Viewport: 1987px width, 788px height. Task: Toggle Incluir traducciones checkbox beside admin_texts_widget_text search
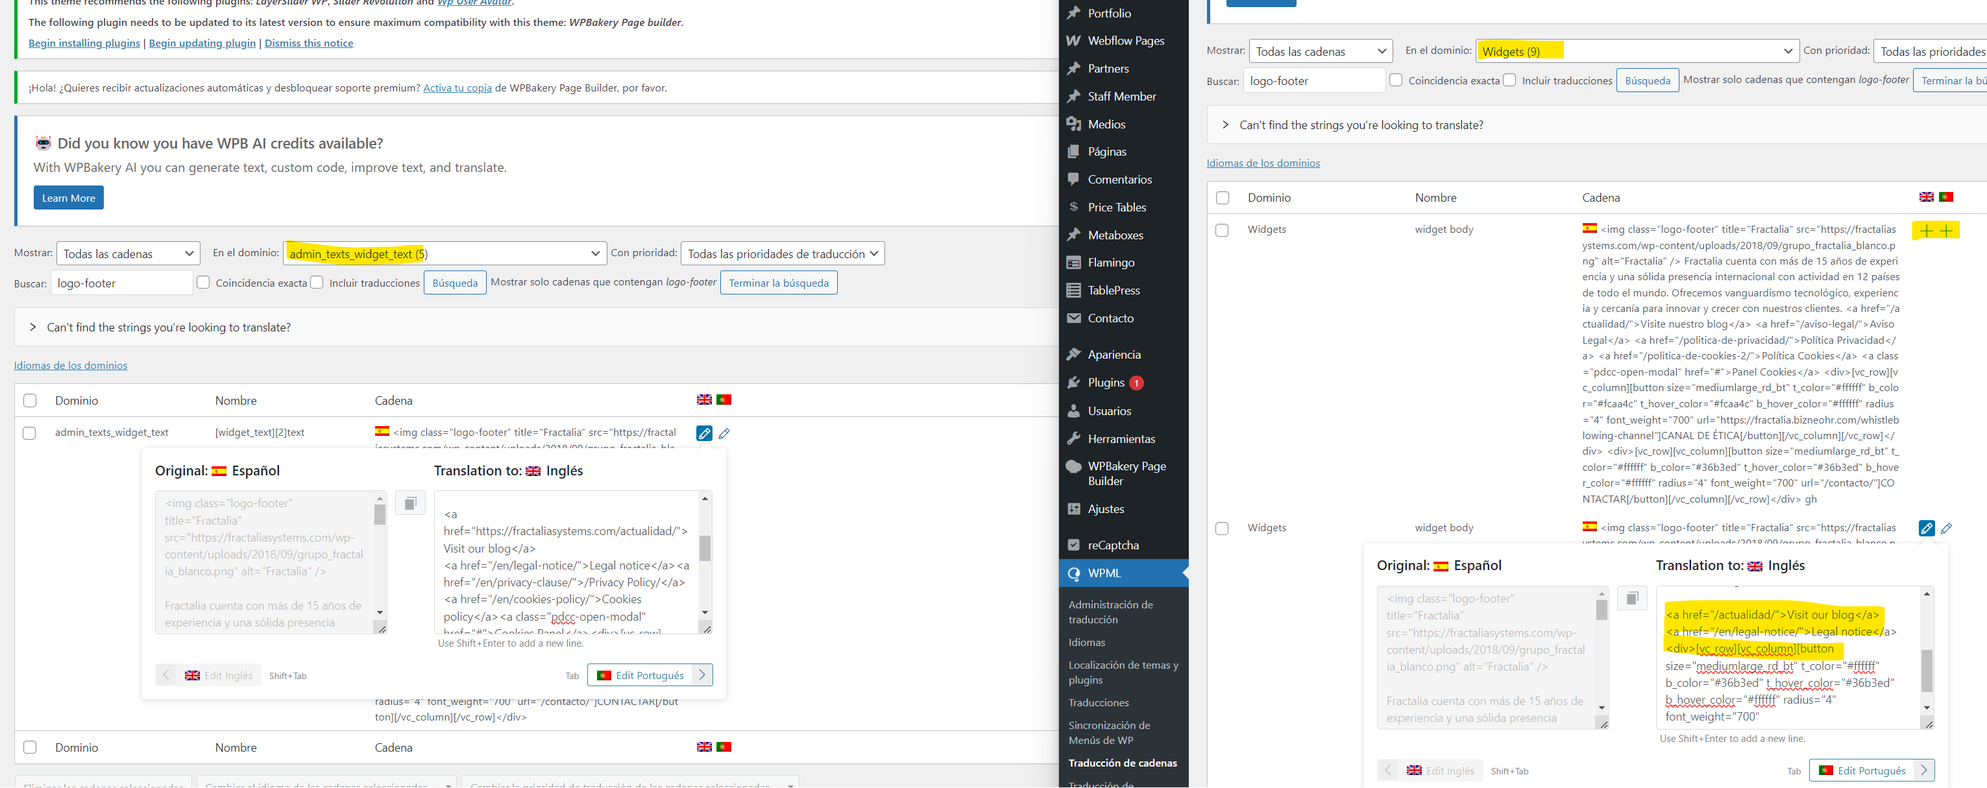(x=316, y=282)
